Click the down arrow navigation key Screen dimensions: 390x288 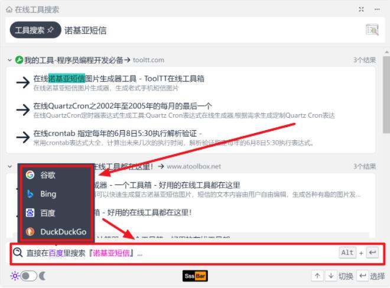(x=330, y=276)
